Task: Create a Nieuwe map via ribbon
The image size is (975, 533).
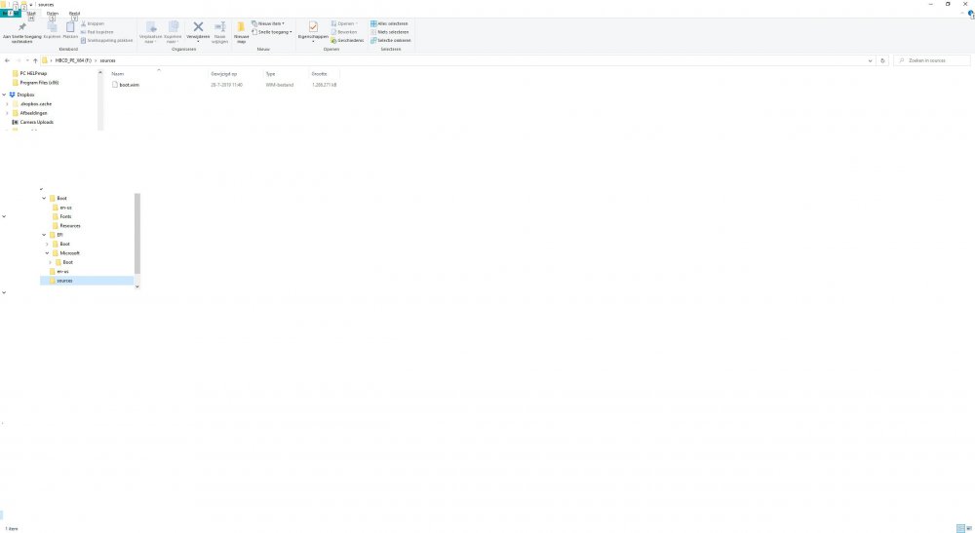Action: click(x=241, y=32)
